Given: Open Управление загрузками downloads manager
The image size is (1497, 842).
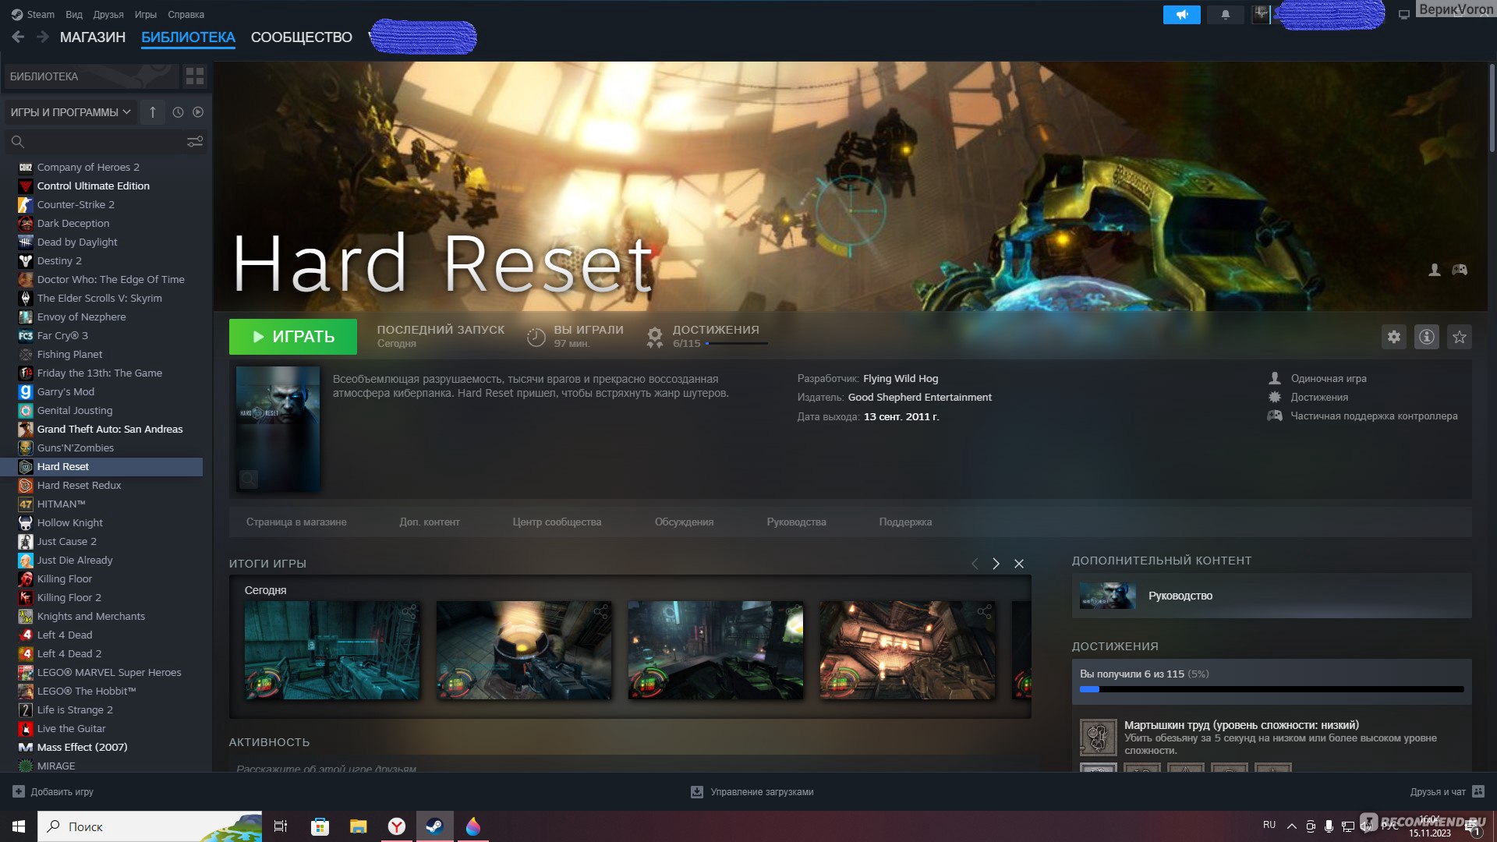Looking at the screenshot, I should (x=752, y=792).
